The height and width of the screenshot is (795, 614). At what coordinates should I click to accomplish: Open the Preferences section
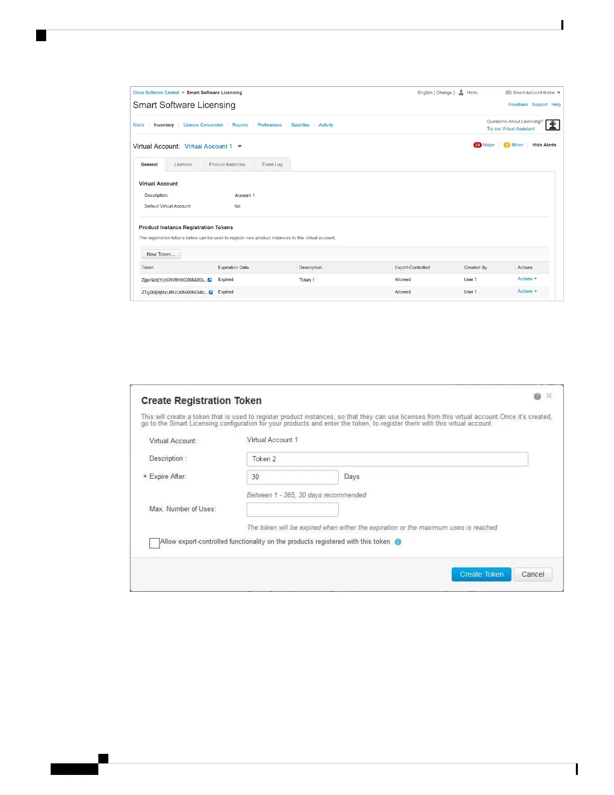[x=270, y=125]
